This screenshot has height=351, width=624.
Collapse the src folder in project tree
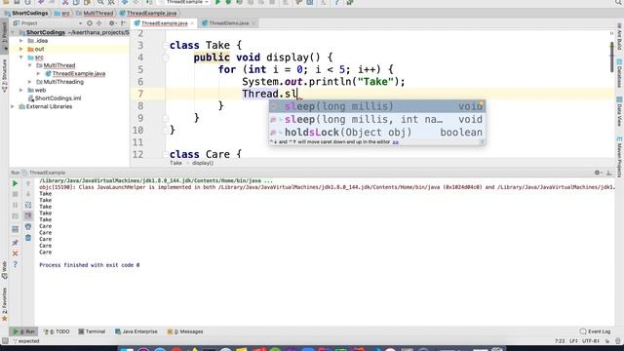[x=21, y=58]
